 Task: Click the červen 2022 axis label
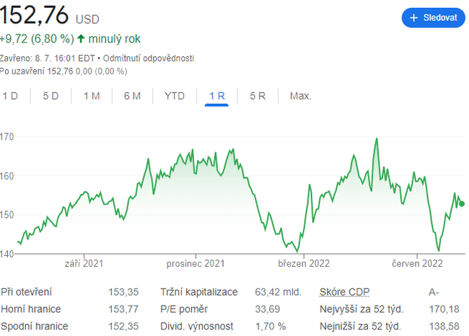coord(416,264)
